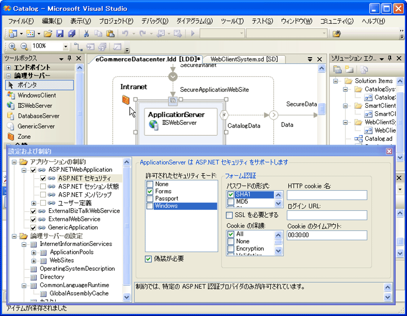The image size is (407, 316).
Task: Expand the ユーザー定義 tree node
Action: click(34, 203)
